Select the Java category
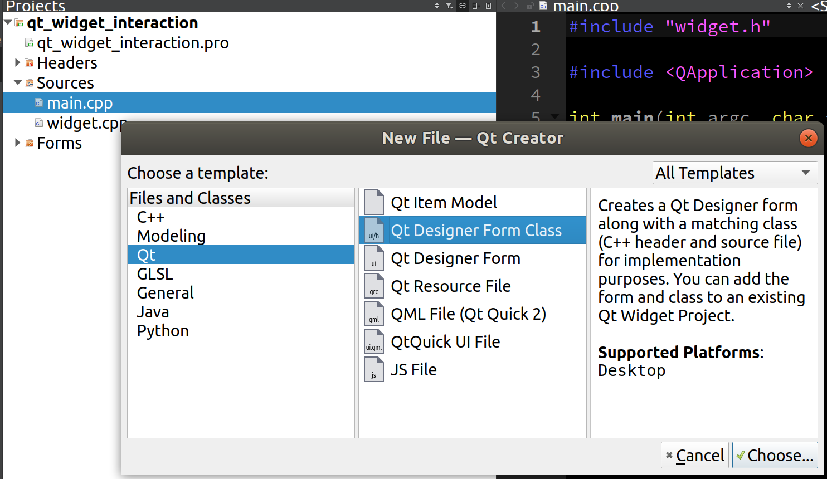Screen dimensions: 827x479 point(241,311)
